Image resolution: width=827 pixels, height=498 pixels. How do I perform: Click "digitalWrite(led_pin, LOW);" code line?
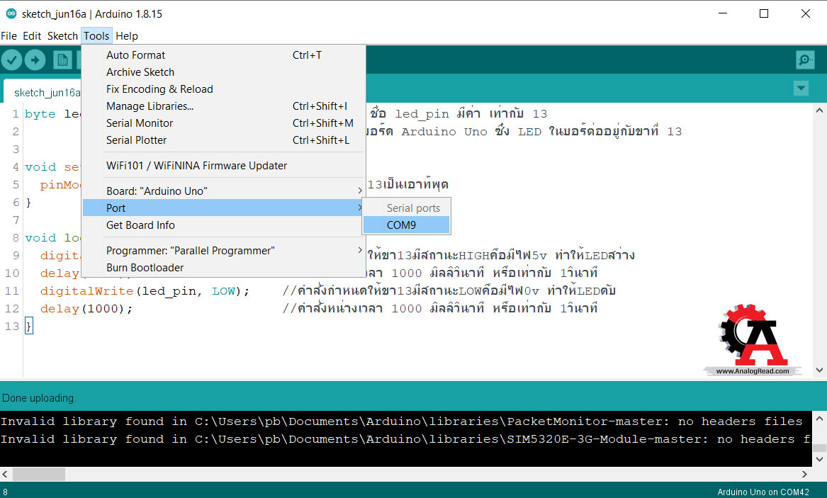click(x=145, y=291)
